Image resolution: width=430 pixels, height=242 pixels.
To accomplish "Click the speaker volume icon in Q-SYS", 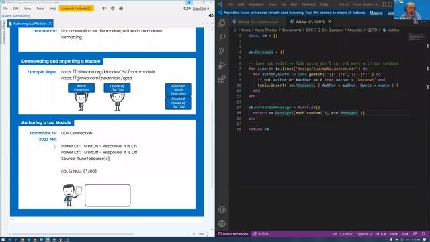I will click(x=211, y=15).
